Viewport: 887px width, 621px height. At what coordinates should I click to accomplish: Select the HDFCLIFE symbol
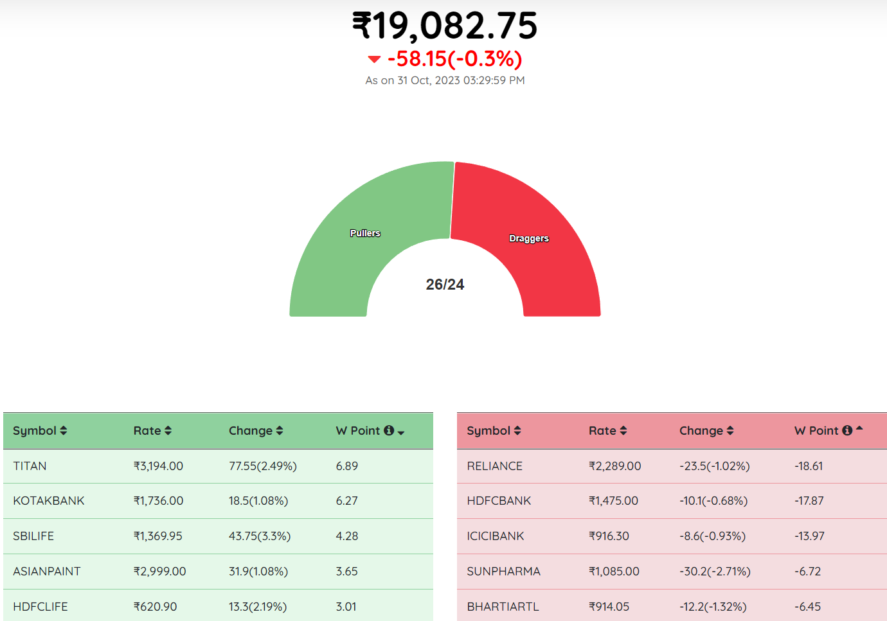[x=40, y=607]
